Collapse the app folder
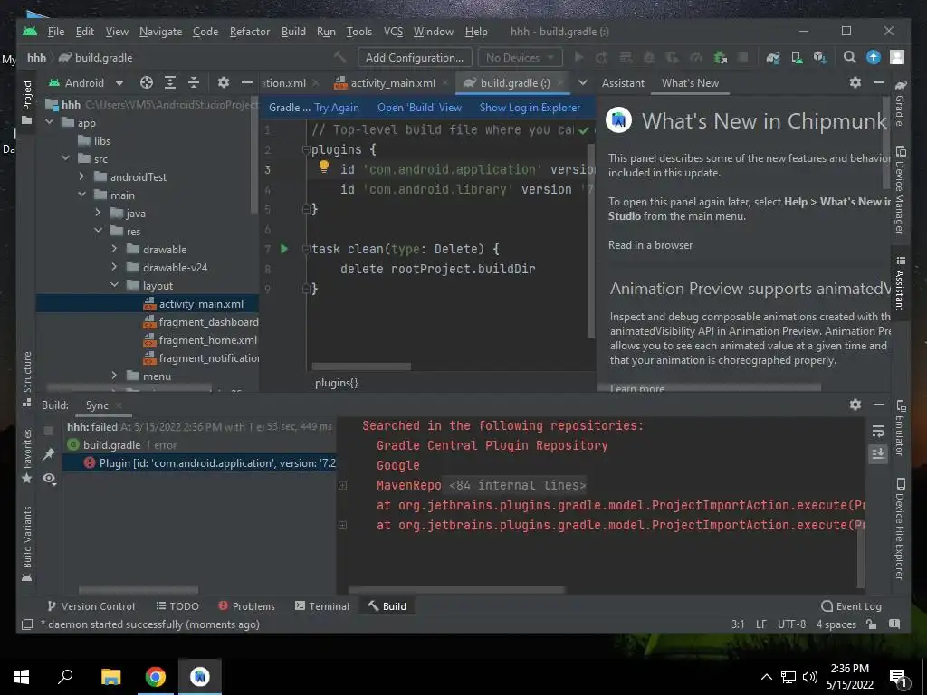Image resolution: width=927 pixels, height=695 pixels. [x=50, y=122]
